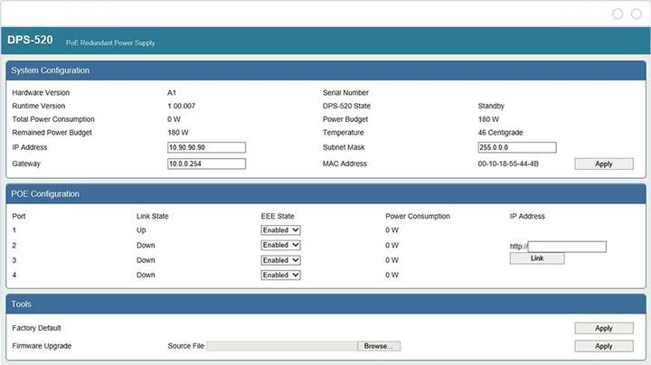Click the http:// IP address text box
The width and height of the screenshot is (651, 365).
click(x=567, y=247)
